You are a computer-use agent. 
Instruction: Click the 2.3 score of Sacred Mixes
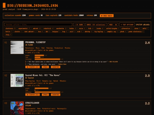(147, 76)
